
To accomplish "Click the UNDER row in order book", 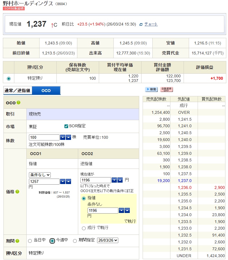I will click(x=184, y=256).
